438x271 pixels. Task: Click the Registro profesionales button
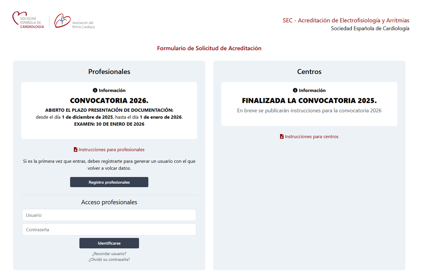click(109, 182)
